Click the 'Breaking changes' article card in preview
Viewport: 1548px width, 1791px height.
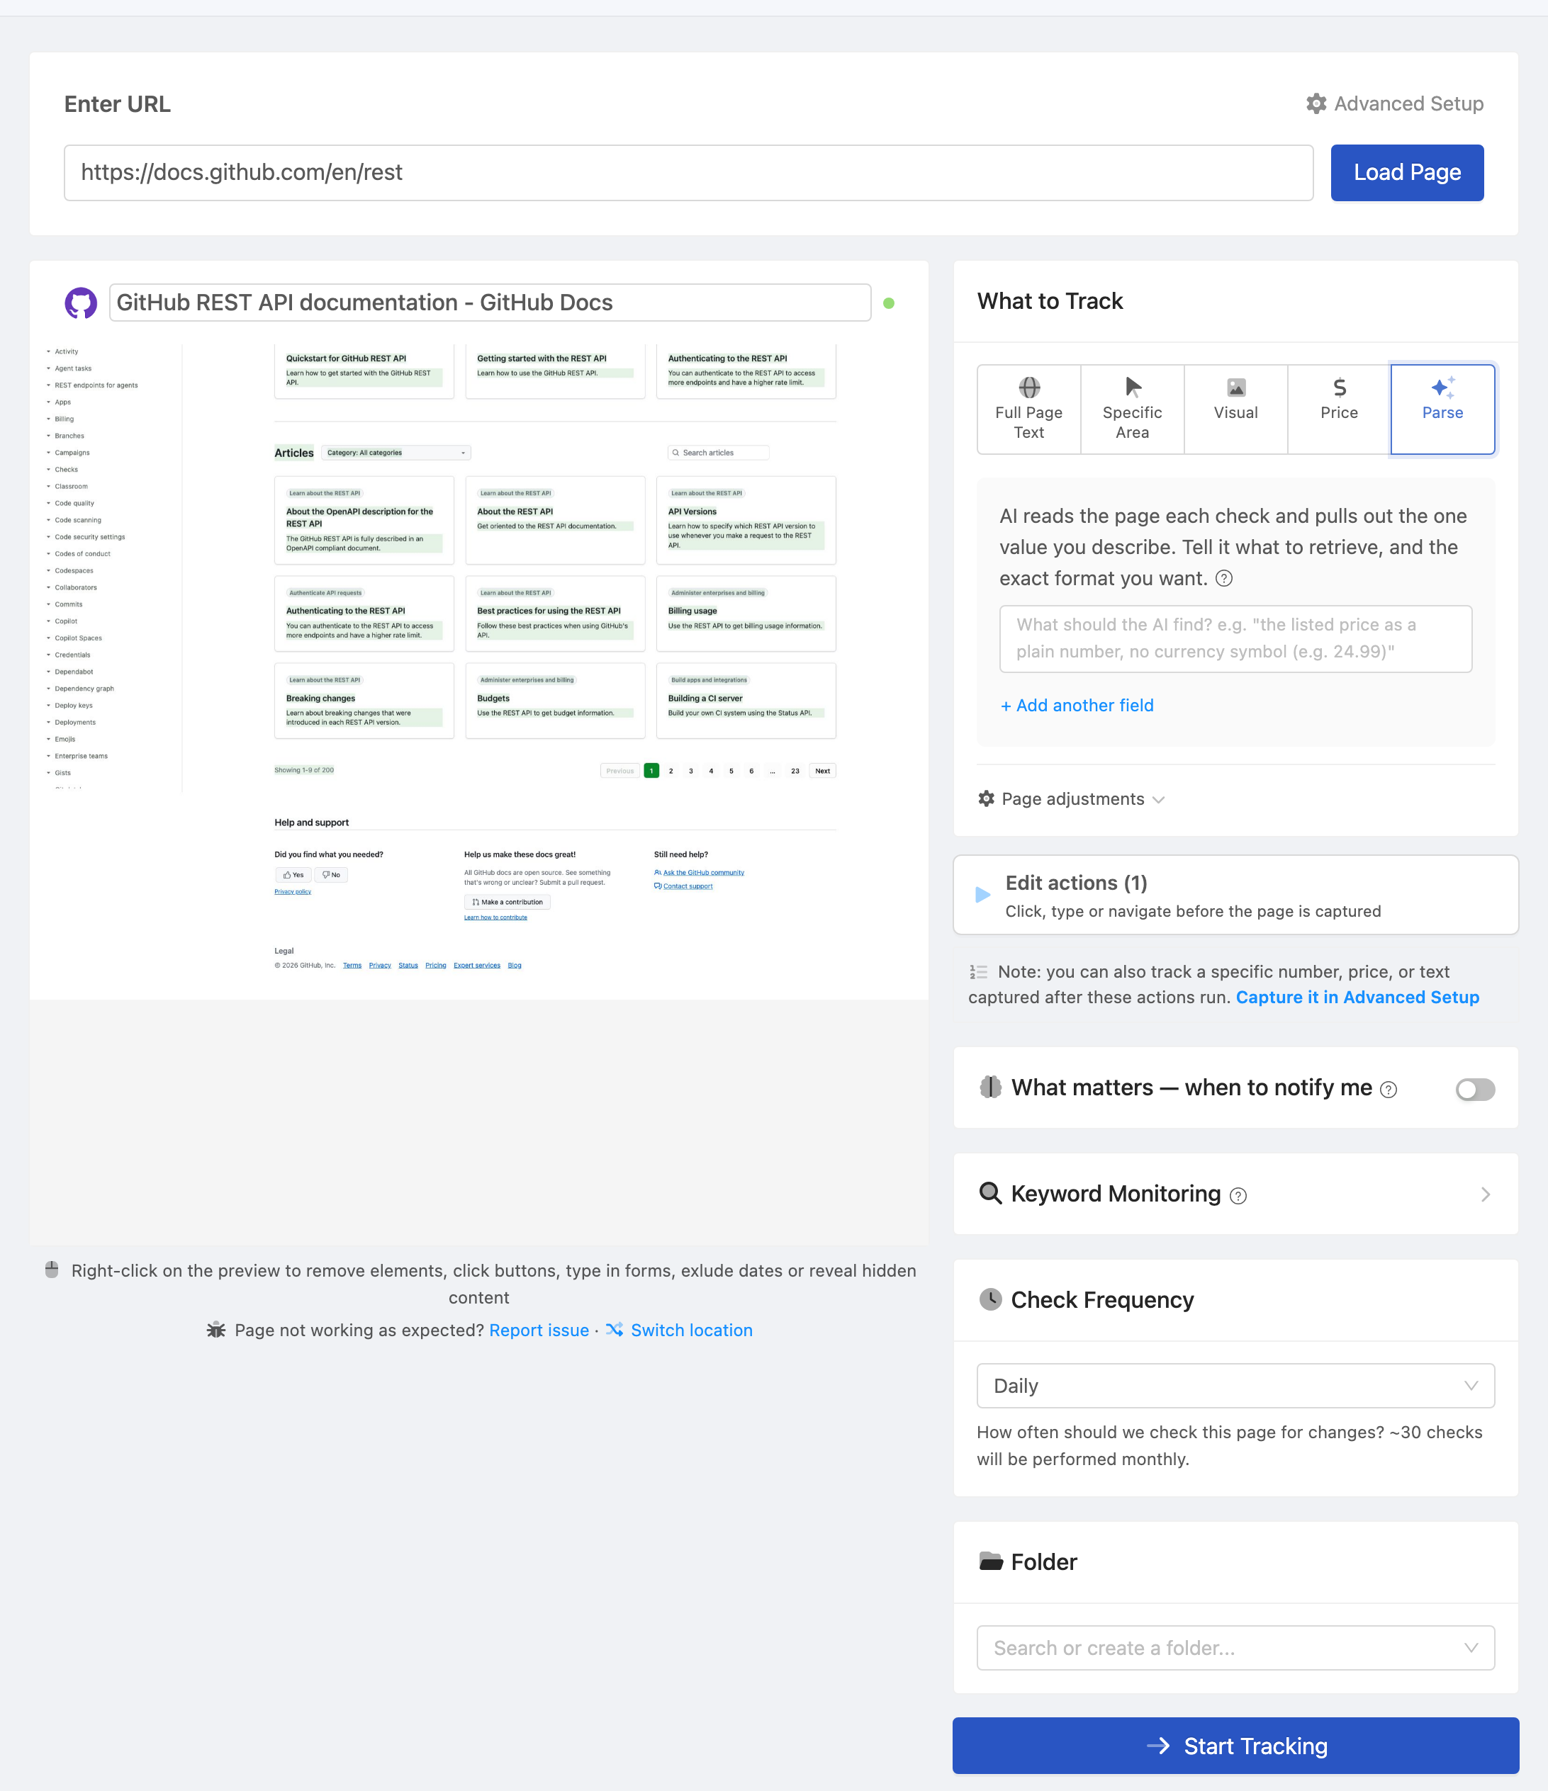364,700
